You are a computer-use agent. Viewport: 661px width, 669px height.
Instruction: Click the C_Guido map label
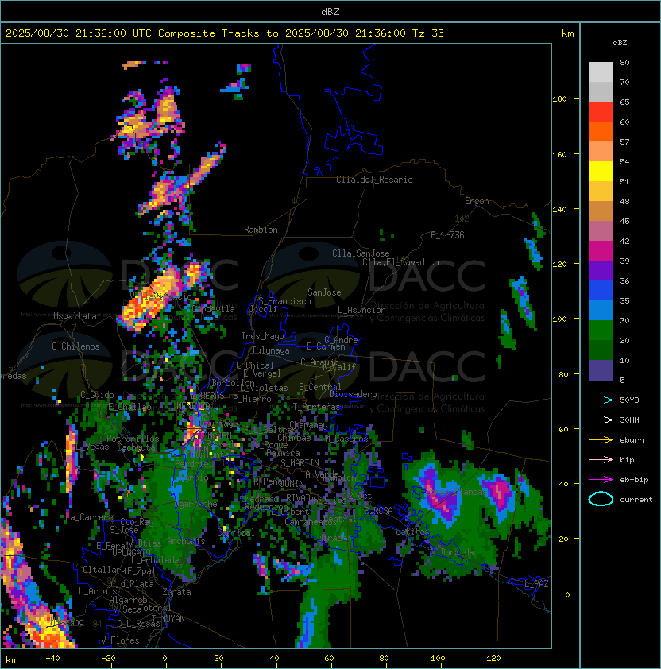tap(97, 395)
